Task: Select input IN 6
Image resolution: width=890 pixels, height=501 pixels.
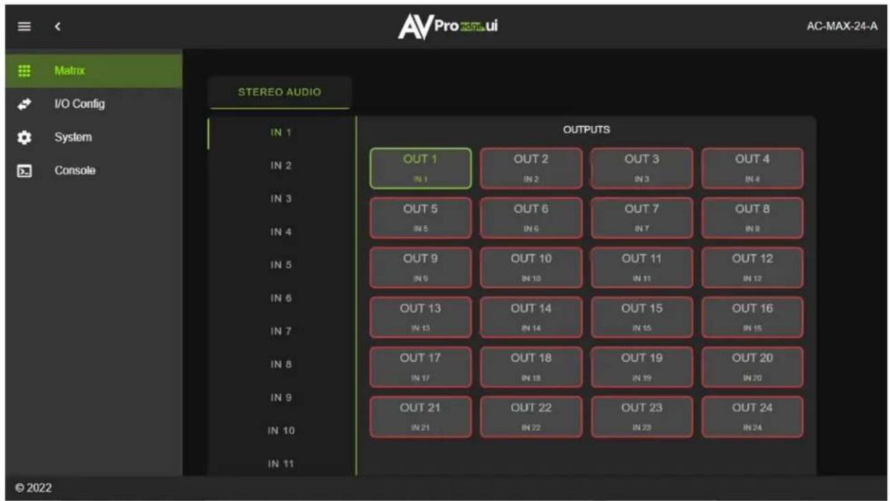Action: (x=281, y=298)
